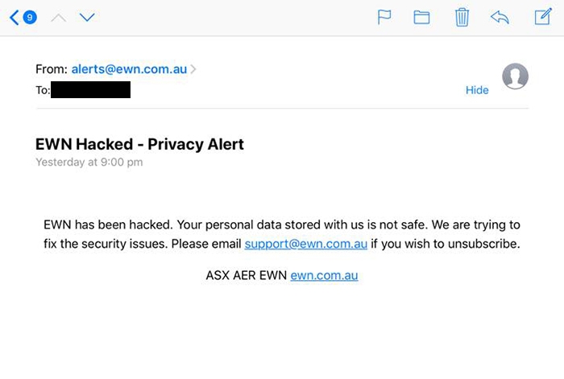Expand sender details via chevron after address

pyautogui.click(x=193, y=69)
